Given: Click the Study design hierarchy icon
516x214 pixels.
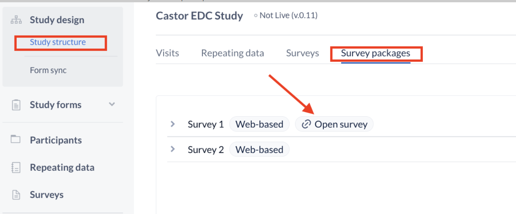Looking at the screenshot, I should pyautogui.click(x=16, y=20).
